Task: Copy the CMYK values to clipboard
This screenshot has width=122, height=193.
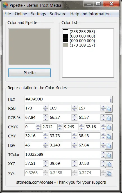Action: 109,127
